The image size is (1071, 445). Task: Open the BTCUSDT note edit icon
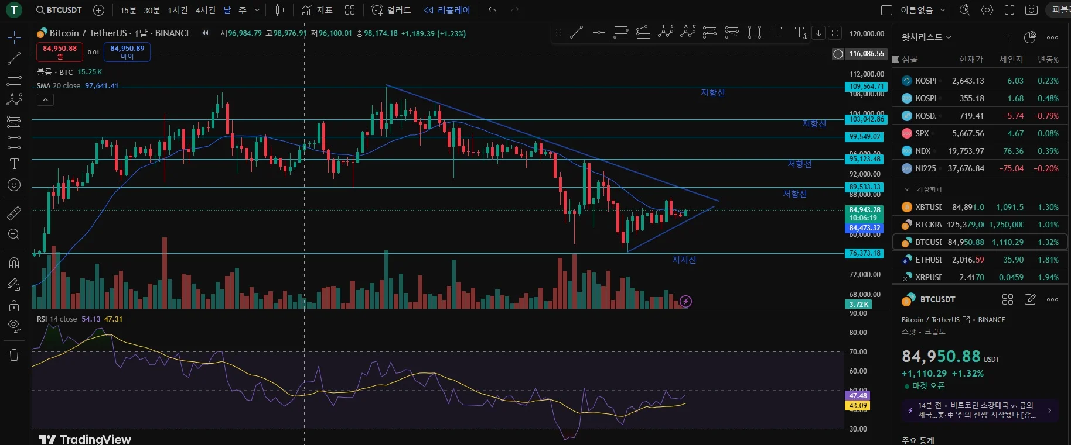pos(1030,299)
